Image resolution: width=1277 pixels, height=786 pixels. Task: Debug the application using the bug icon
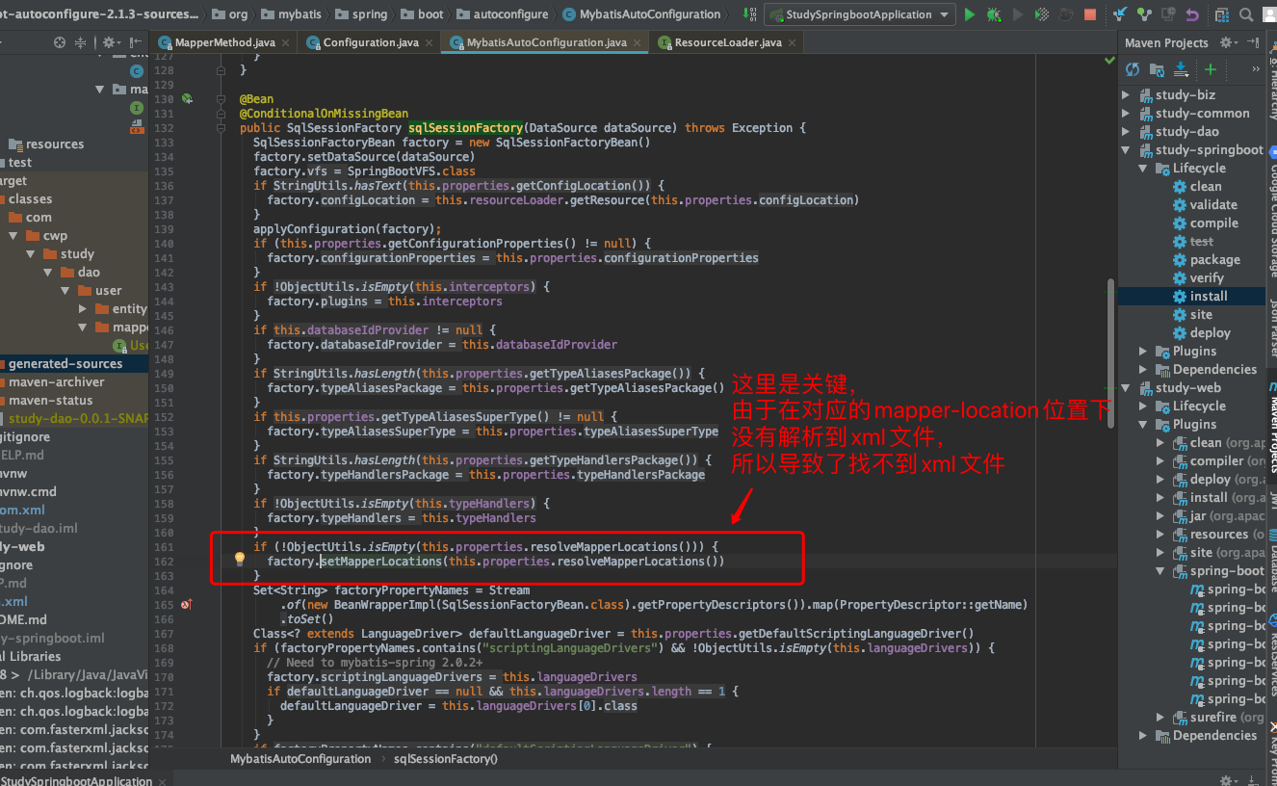coord(994,15)
